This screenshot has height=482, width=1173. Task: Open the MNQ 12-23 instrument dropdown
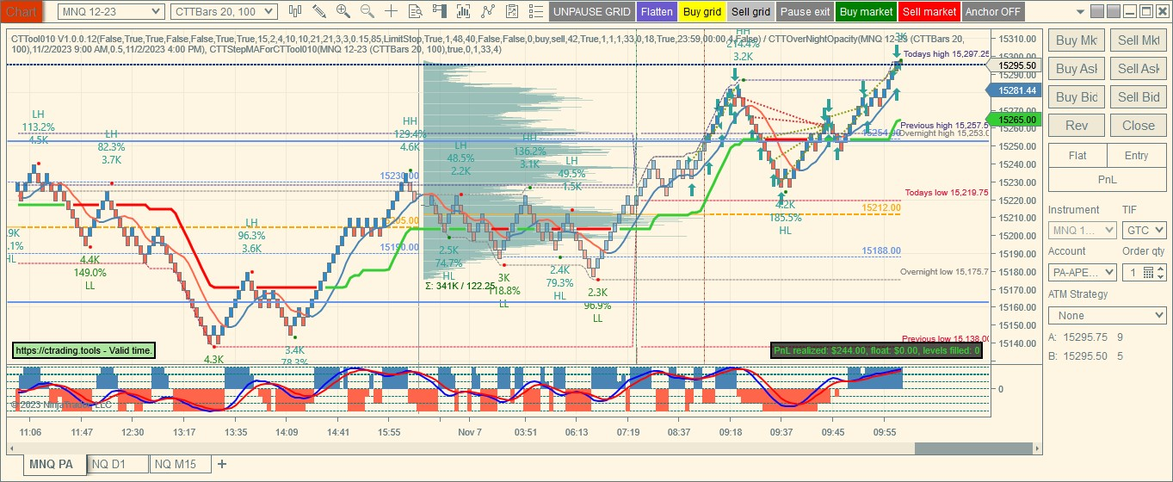111,11
